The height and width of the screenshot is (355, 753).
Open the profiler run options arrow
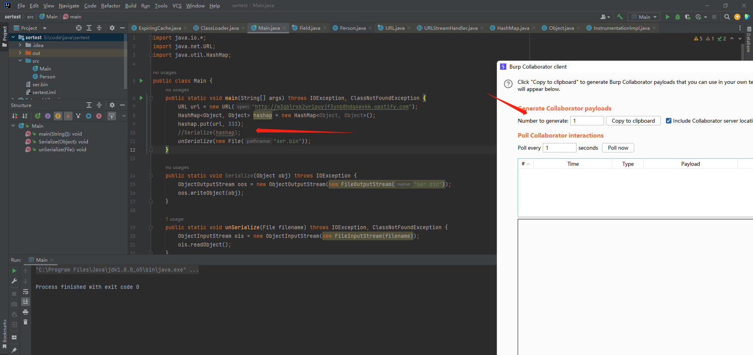point(706,17)
